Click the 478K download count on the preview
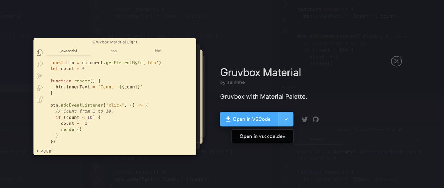 pyautogui.click(x=44, y=151)
